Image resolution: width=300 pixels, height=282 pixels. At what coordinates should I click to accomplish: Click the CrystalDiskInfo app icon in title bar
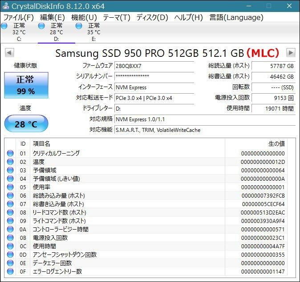5,6
